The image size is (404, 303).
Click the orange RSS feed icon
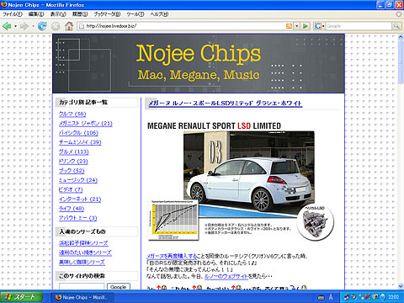[x=289, y=26]
